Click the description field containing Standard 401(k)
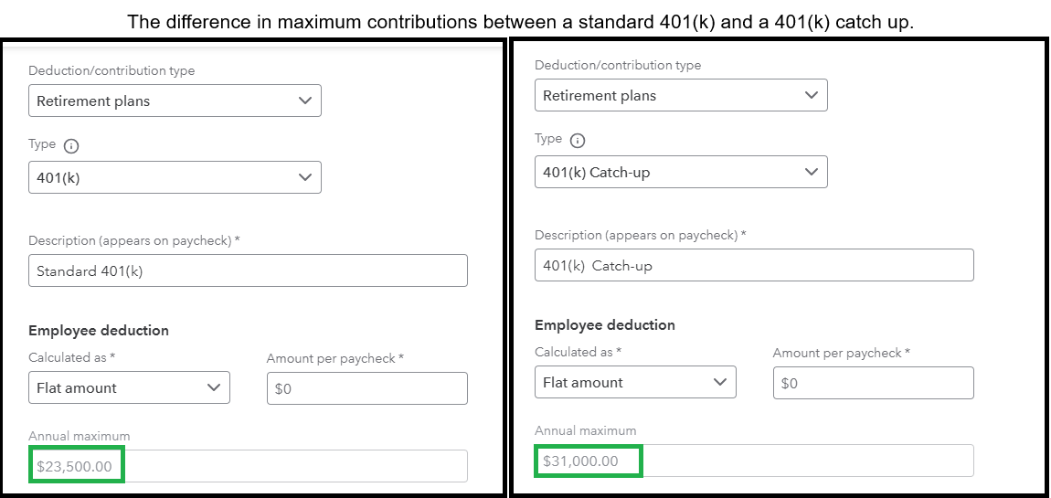This screenshot has width=1051, height=498. point(248,270)
